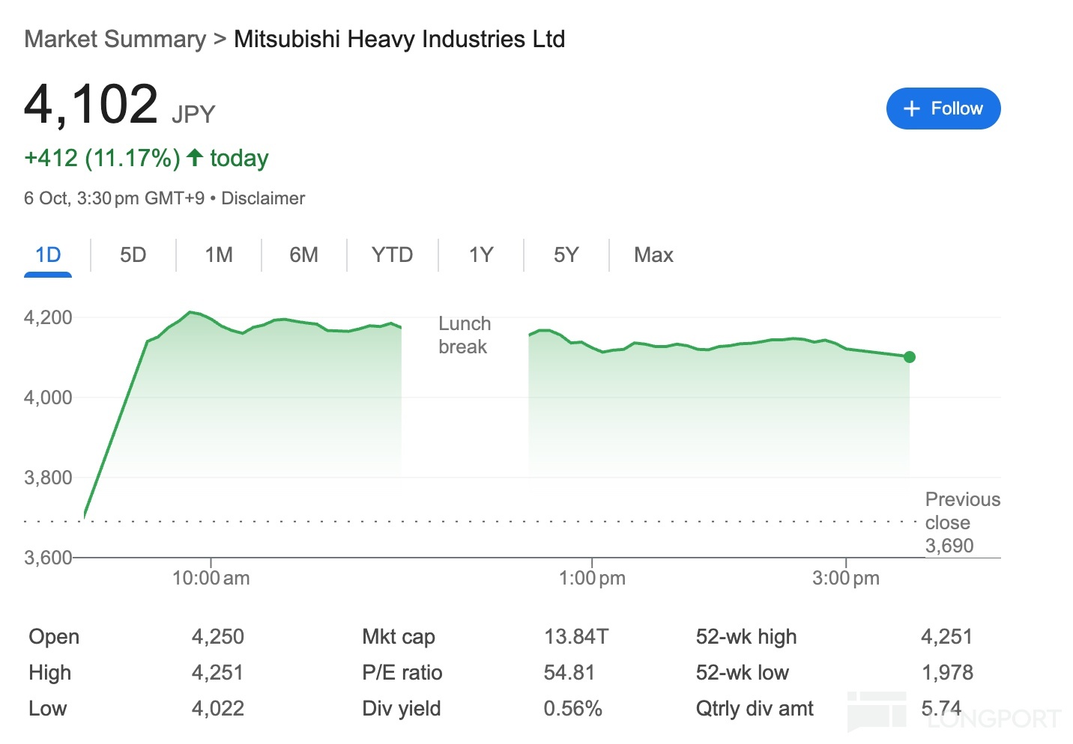This screenshot has width=1073, height=744.
Task: Open the Disclaimer link
Action: click(x=263, y=198)
